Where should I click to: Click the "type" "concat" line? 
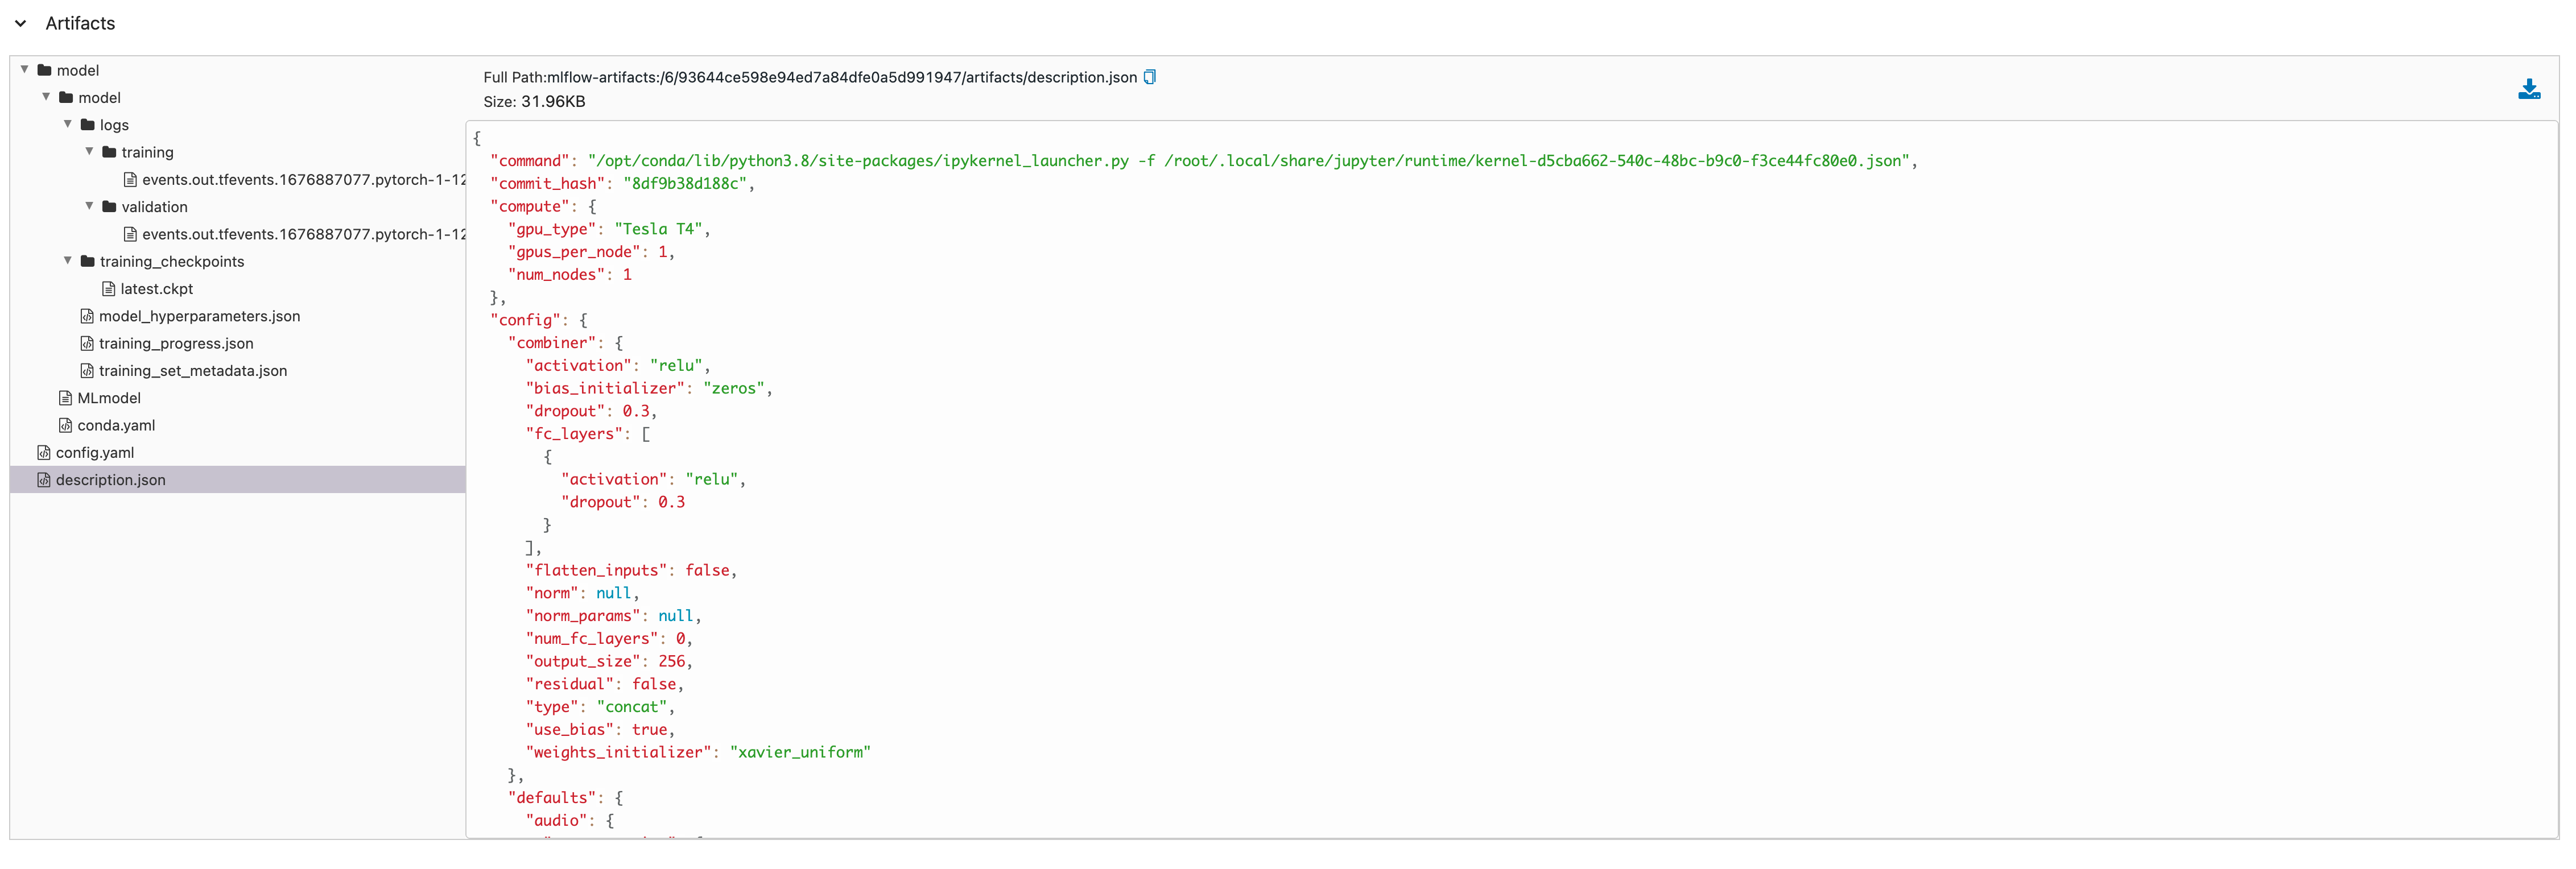point(600,707)
